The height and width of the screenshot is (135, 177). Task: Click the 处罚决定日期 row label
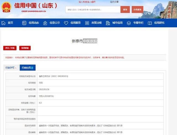(x=30, y=89)
